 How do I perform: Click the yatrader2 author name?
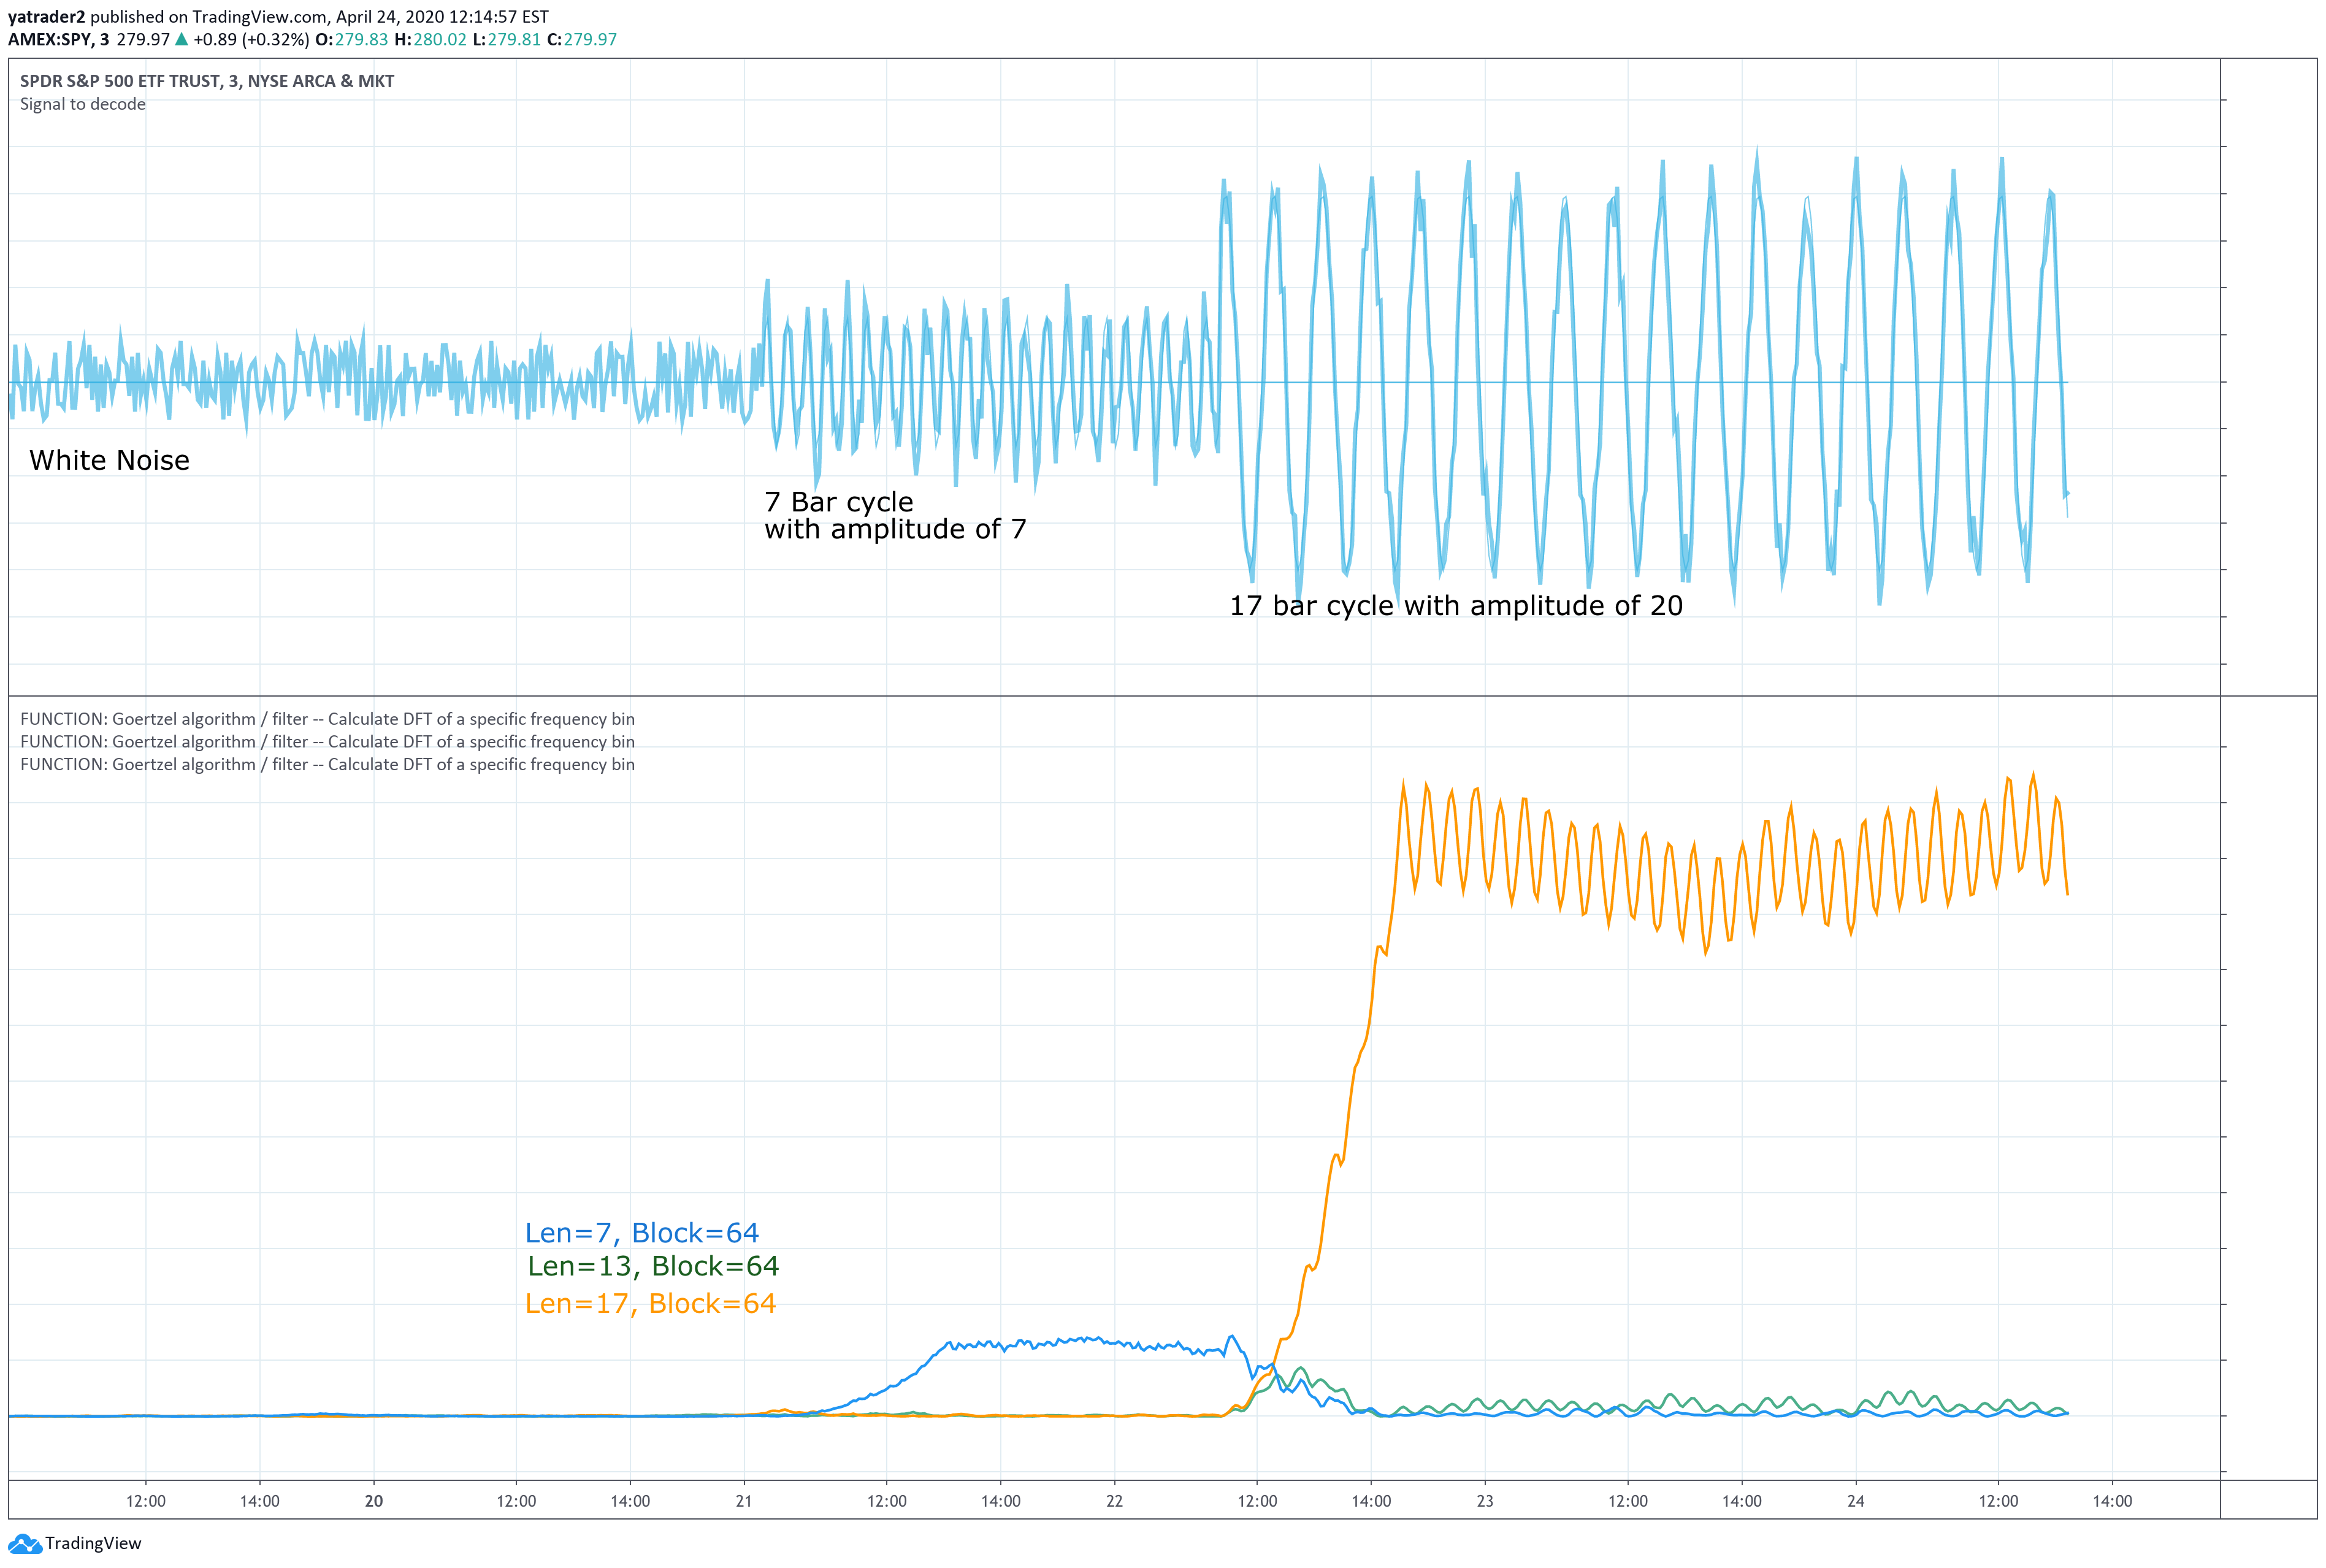tap(47, 17)
